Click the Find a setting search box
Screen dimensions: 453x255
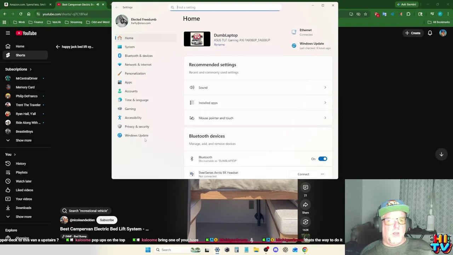[x=225, y=7]
